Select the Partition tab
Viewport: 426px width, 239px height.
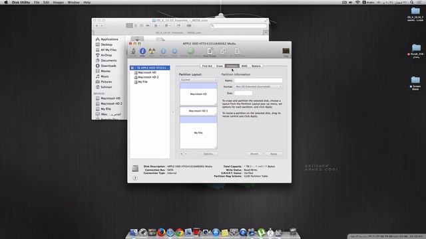point(232,66)
